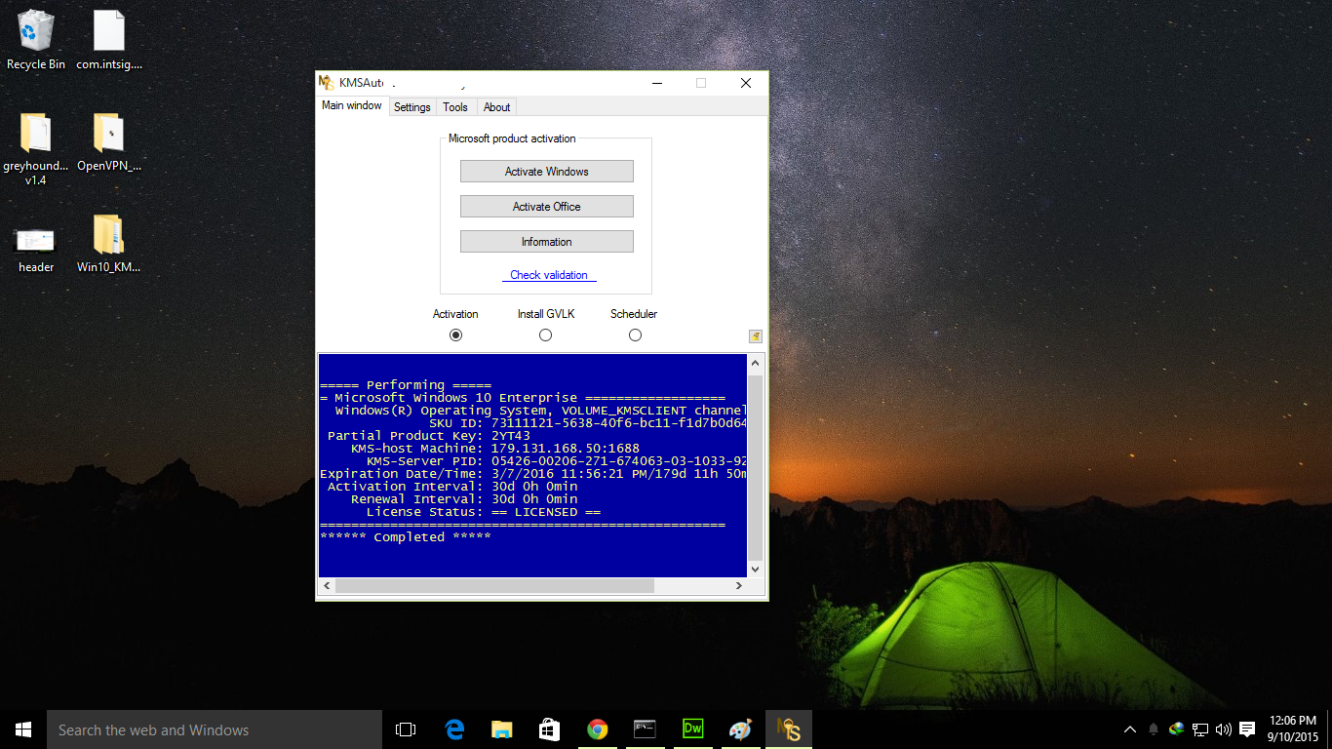The height and width of the screenshot is (749, 1332).
Task: Click the Activate Windows button
Action: [x=546, y=171]
